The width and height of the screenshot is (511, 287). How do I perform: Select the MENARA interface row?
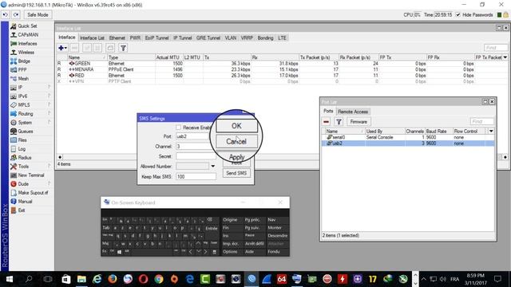[282, 69]
